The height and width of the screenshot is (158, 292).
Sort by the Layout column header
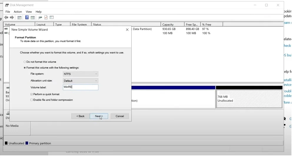tap(44, 24)
